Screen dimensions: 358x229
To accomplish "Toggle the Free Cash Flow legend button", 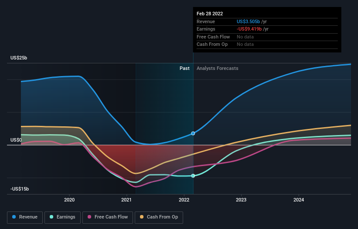I will click(108, 217).
